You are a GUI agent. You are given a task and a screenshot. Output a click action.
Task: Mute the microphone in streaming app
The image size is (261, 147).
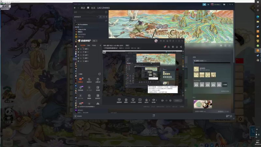146,100
